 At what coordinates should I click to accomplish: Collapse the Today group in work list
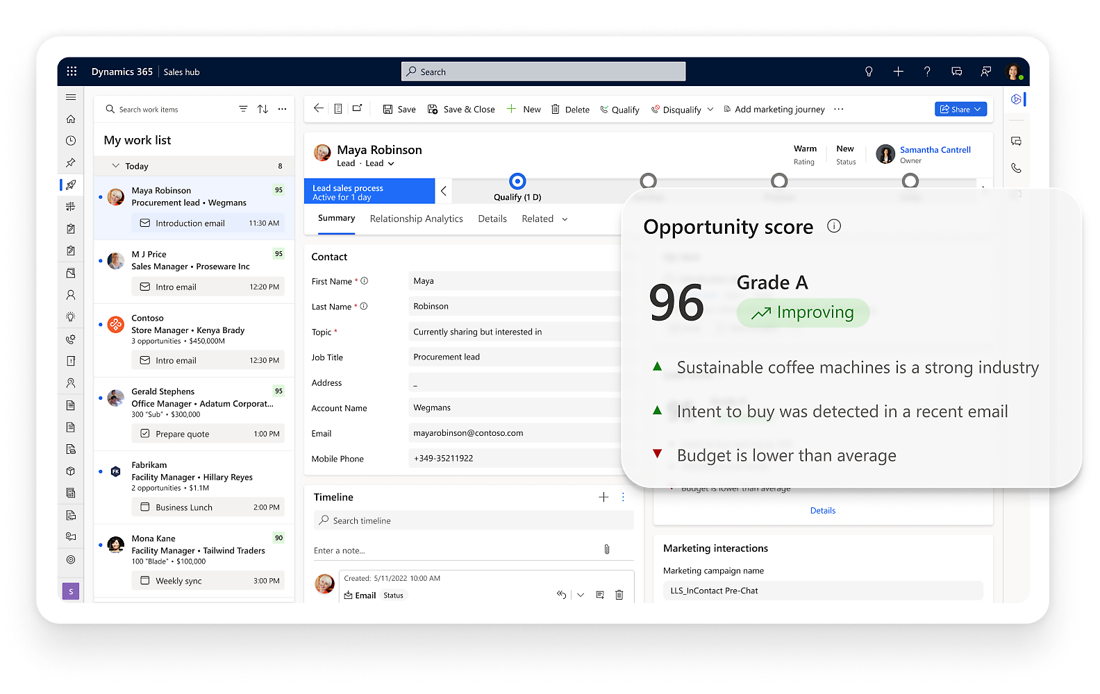tap(115, 166)
